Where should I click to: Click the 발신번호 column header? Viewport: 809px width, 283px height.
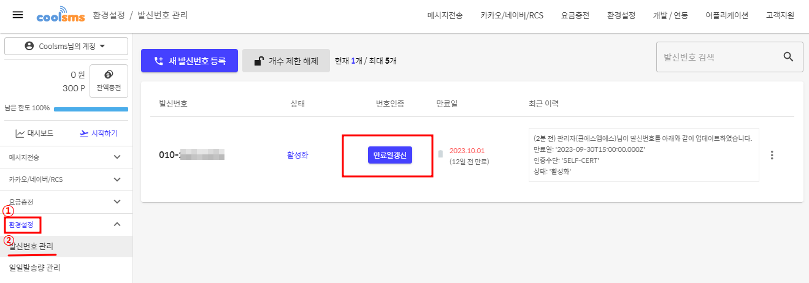pyautogui.click(x=174, y=104)
